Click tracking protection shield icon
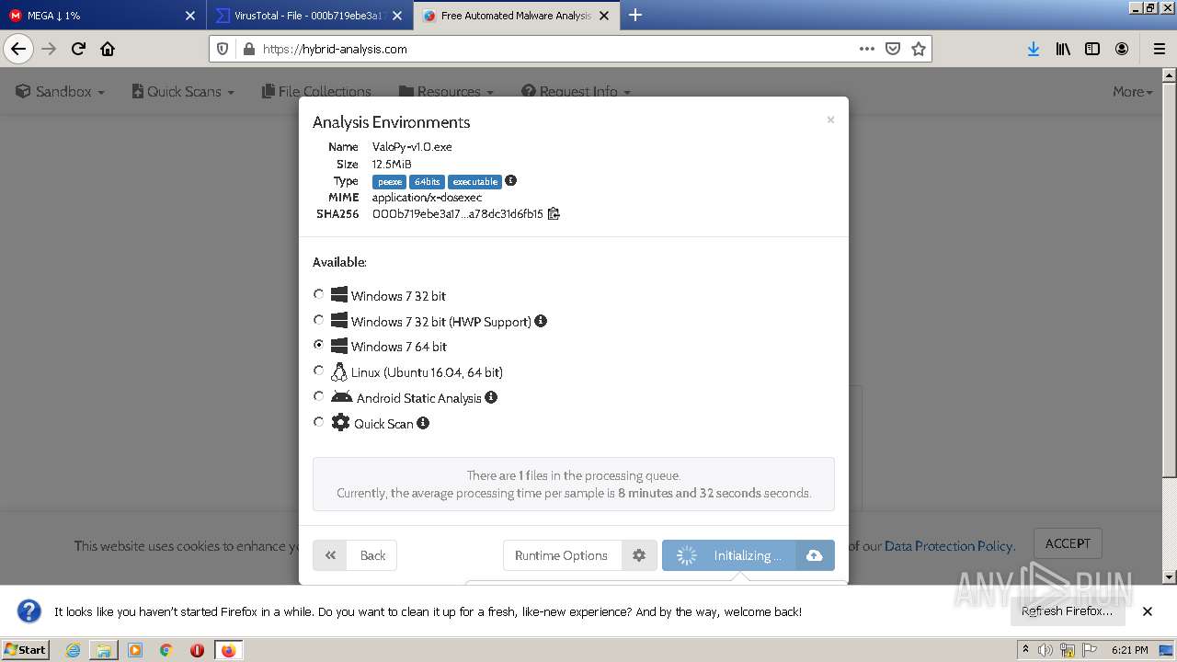This screenshot has height=662, width=1177. 222,49
